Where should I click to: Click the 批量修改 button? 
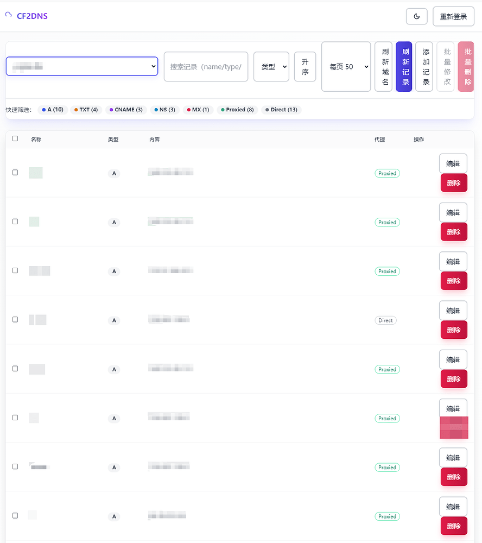pyautogui.click(x=445, y=66)
